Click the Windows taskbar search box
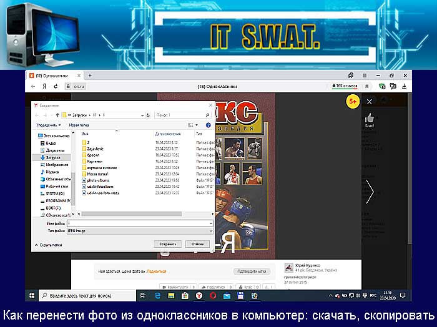The width and height of the screenshot is (437, 327). 87,296
